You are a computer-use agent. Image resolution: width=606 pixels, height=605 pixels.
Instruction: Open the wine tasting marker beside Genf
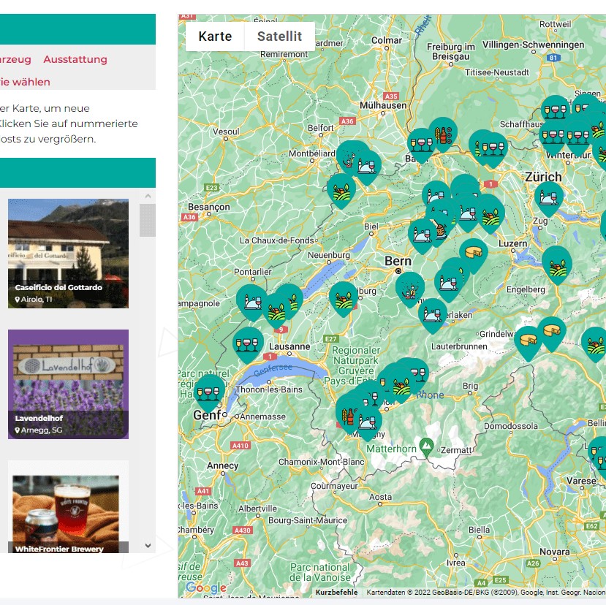tap(209, 392)
